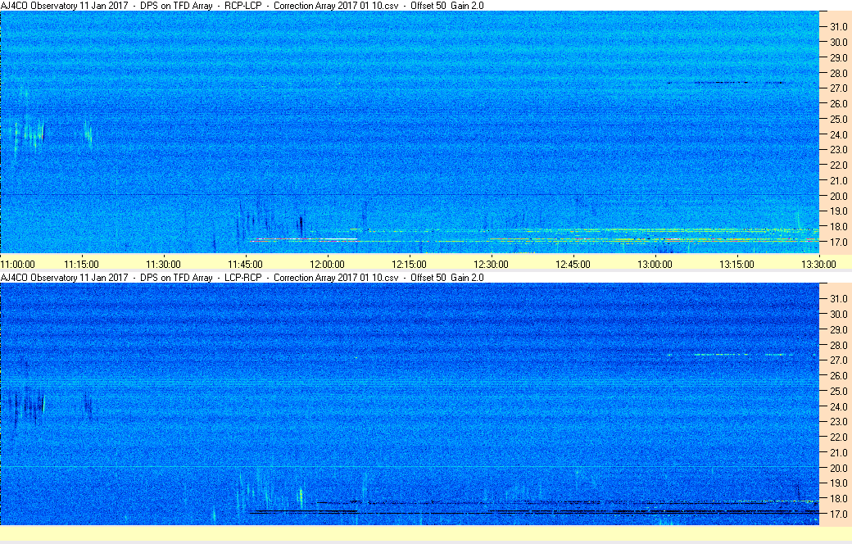The width and height of the screenshot is (852, 544).
Task: Select the 12:45:00 time axis label
Action: point(573,264)
